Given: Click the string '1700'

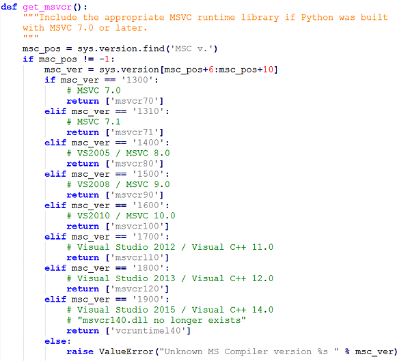Looking at the screenshot, I should (148, 237).
